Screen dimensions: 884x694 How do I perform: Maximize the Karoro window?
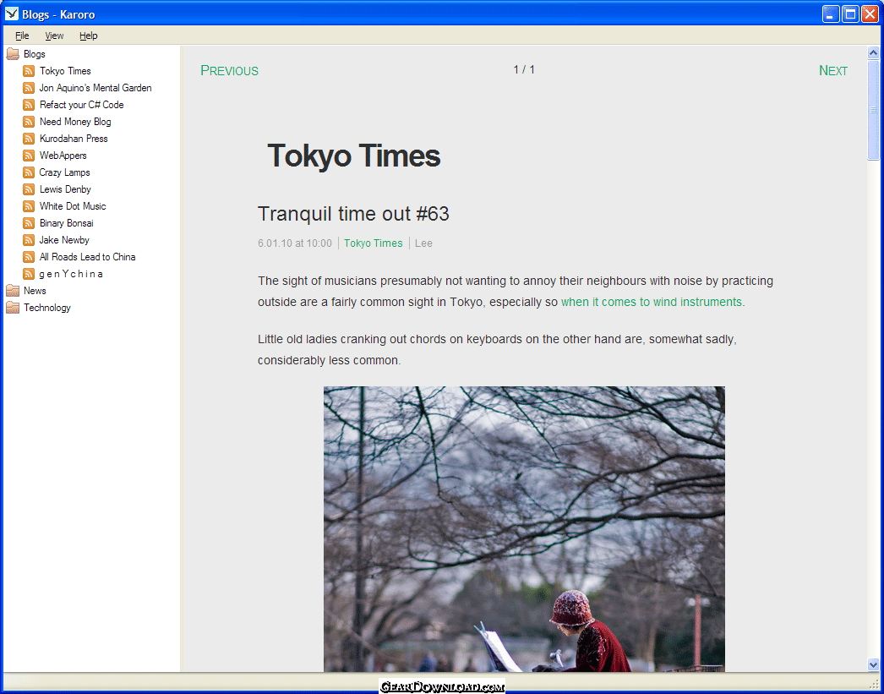point(850,14)
